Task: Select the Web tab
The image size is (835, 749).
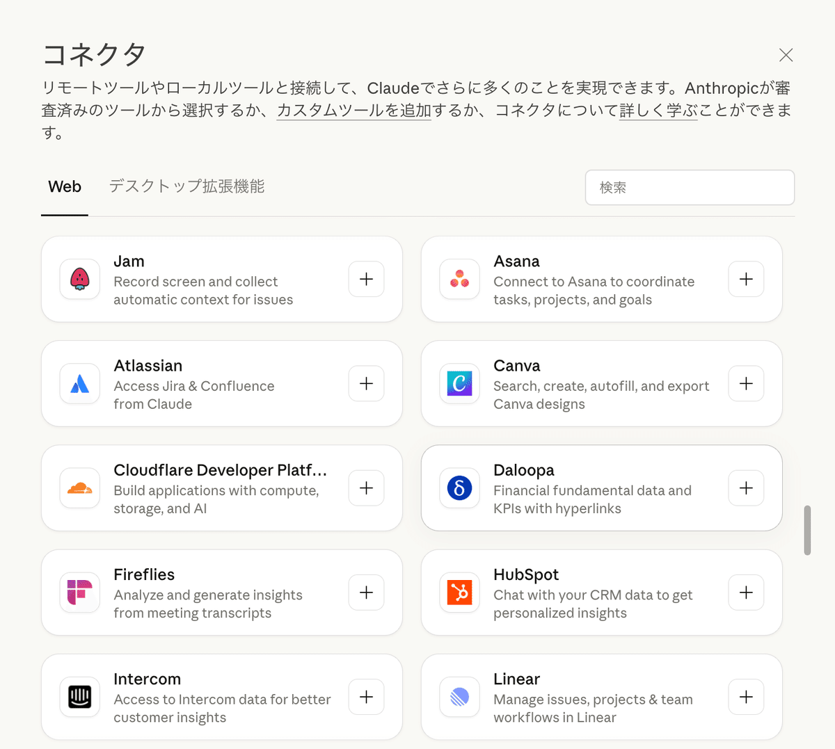Action: click(64, 186)
